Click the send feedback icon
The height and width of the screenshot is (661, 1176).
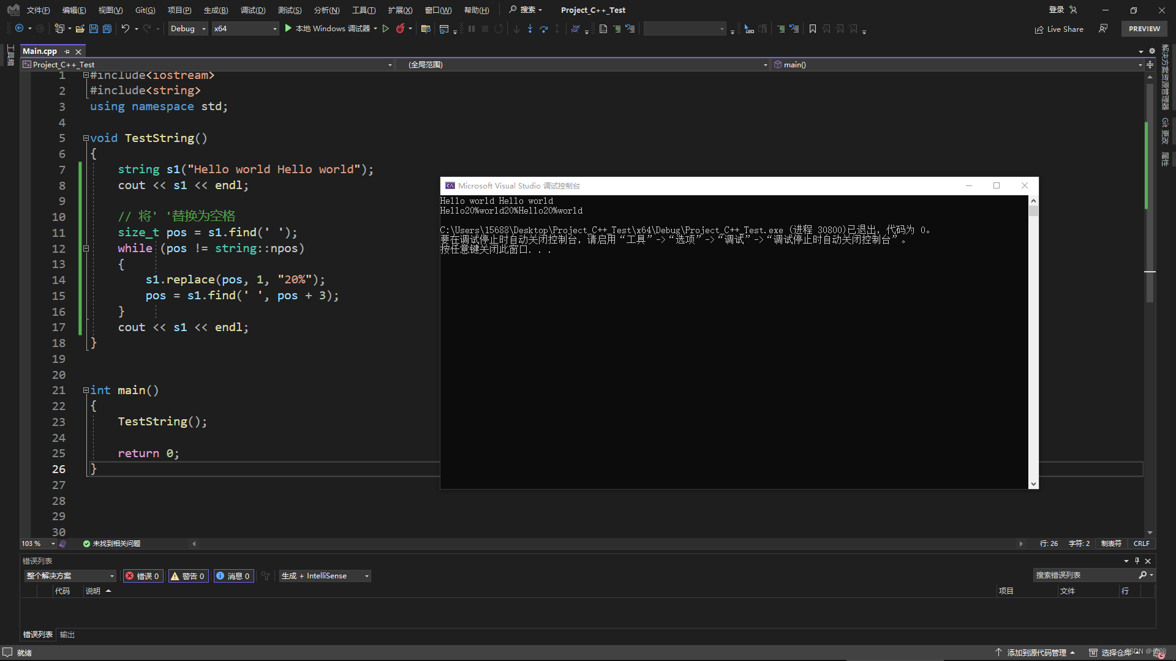pos(1103,29)
